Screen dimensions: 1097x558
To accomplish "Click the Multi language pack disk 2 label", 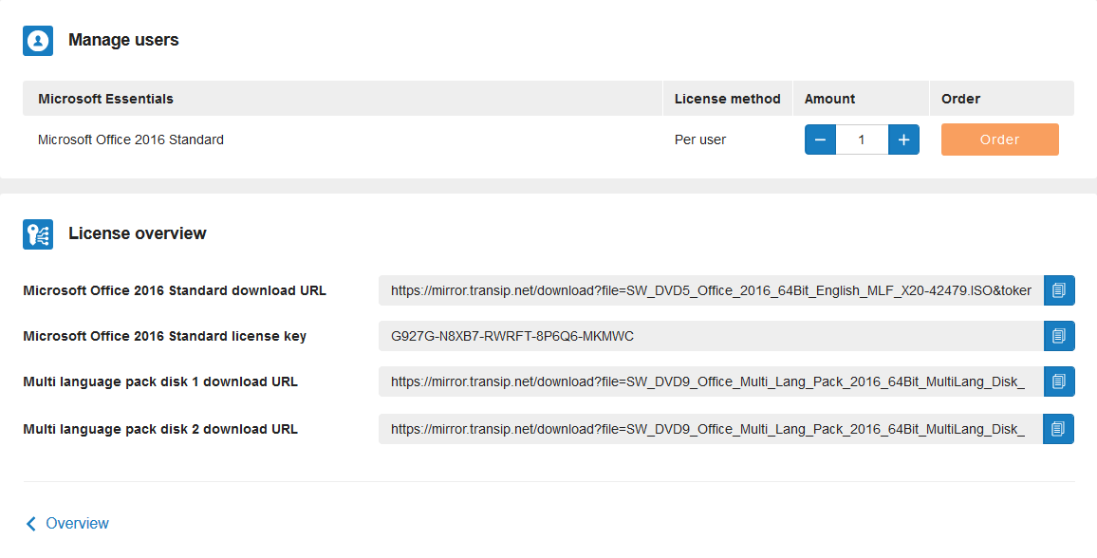I will tap(160, 429).
